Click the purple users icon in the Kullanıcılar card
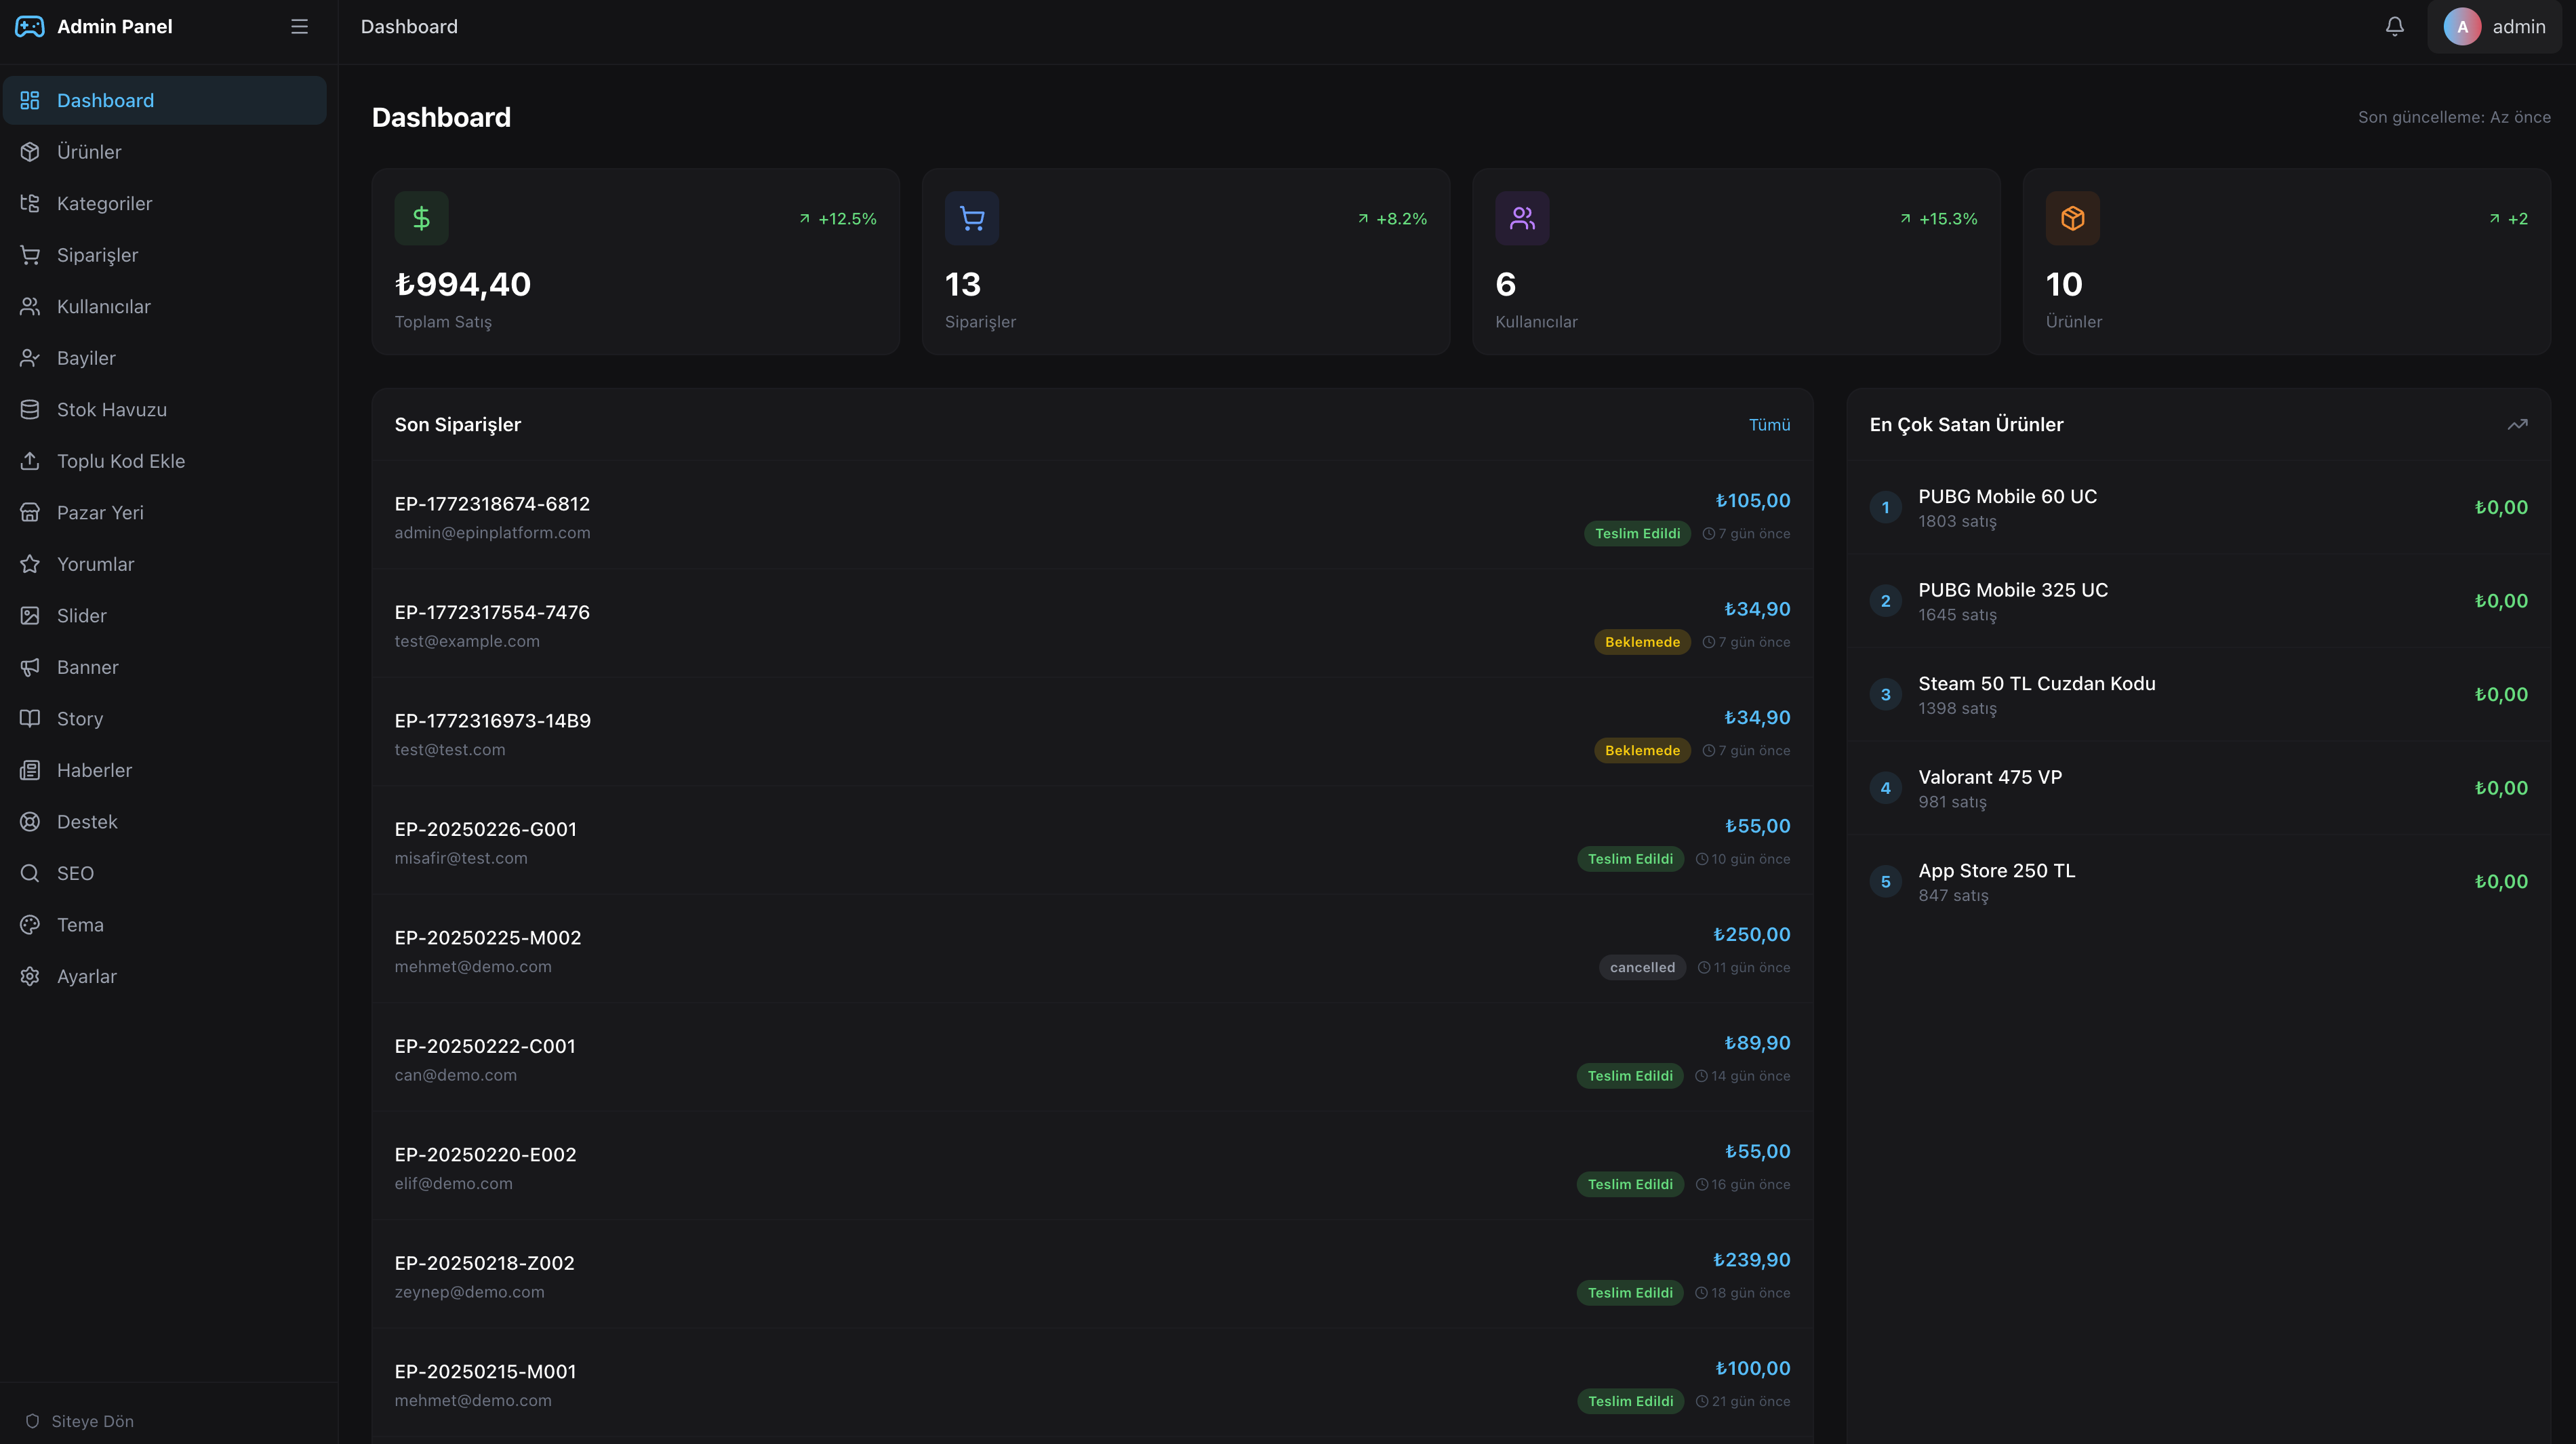This screenshot has height=1444, width=2576. (x=1521, y=218)
